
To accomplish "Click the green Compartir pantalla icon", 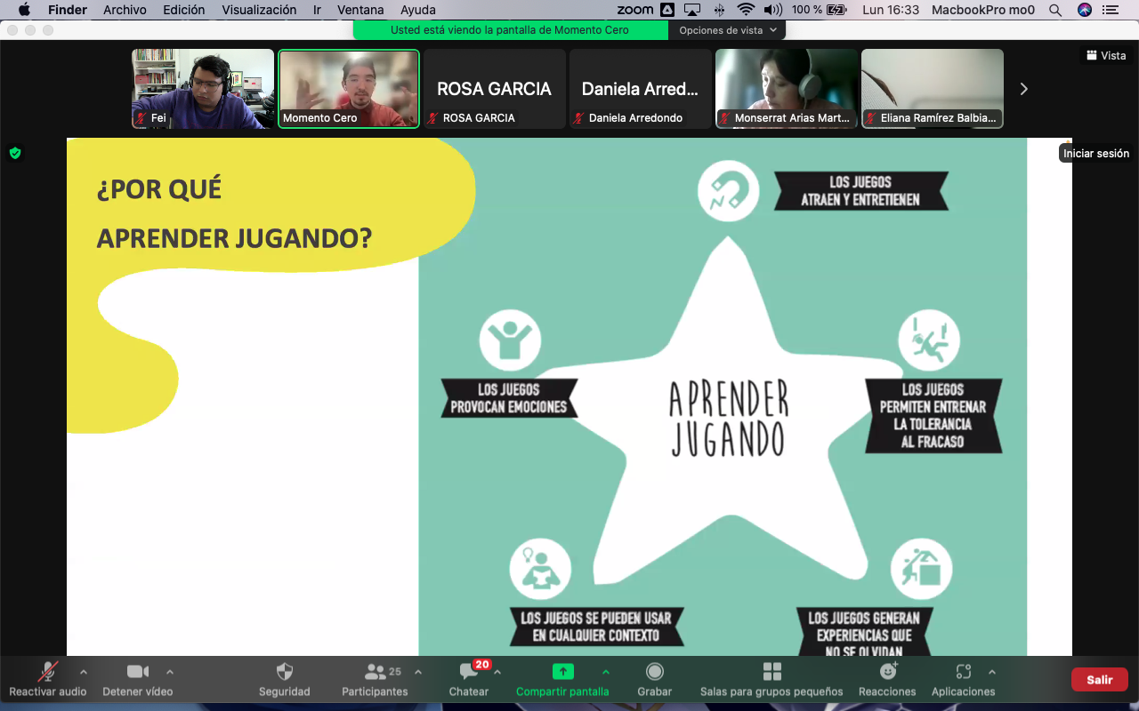I will (562, 672).
